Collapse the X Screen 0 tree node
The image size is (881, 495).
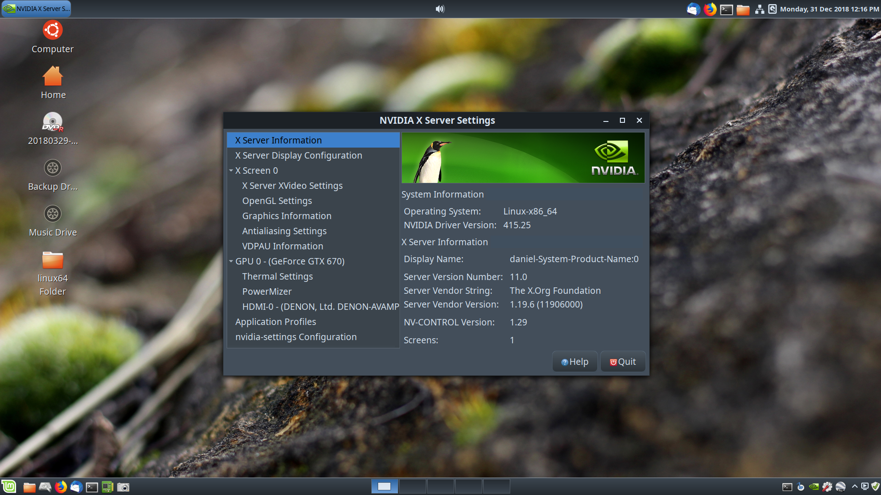click(231, 170)
